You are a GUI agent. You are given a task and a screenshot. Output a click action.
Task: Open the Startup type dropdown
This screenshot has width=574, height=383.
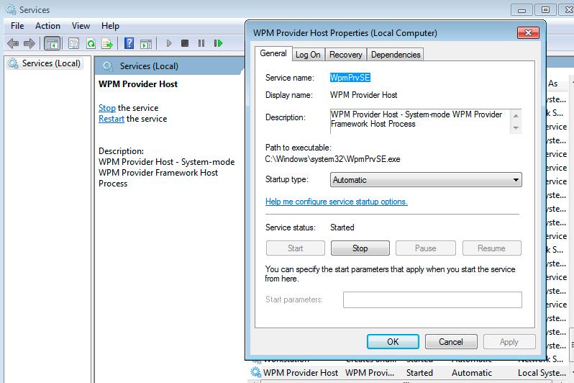click(x=426, y=180)
